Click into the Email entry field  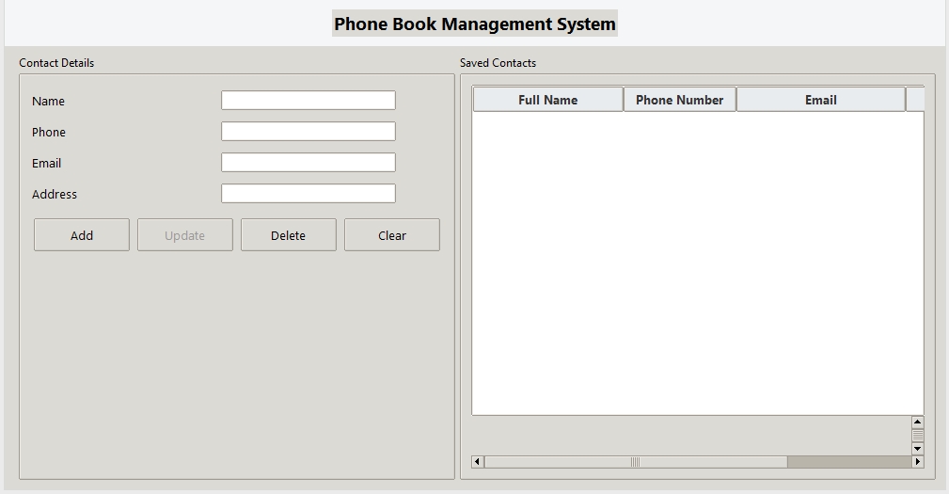(308, 163)
